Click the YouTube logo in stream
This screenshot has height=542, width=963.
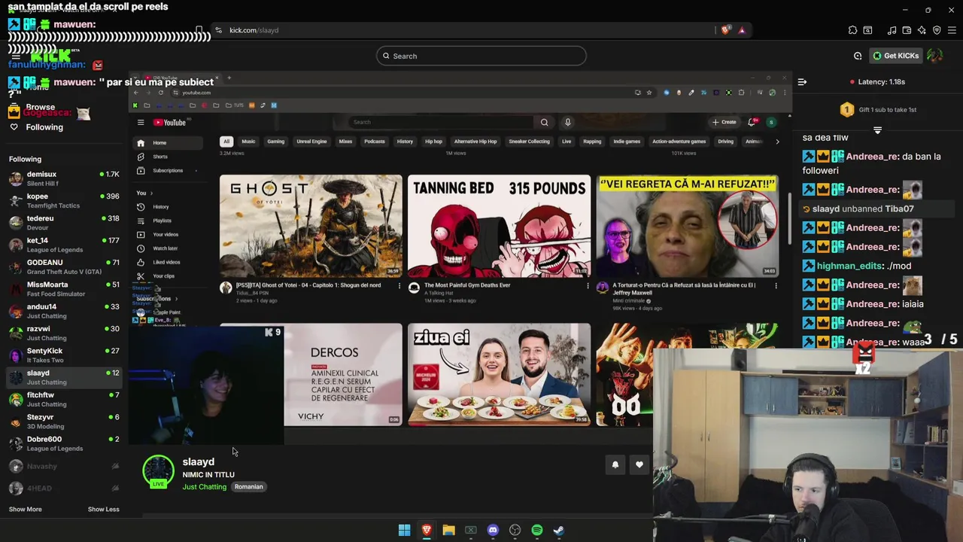[x=169, y=123]
